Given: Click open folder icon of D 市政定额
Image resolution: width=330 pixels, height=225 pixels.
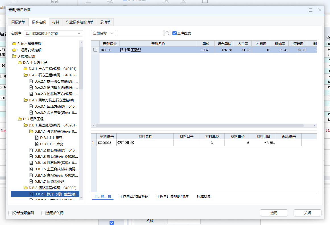Looking at the screenshot, I should click(14, 56).
